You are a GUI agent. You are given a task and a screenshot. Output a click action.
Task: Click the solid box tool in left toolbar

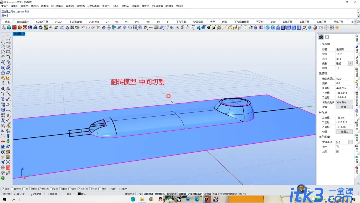(x=3, y=67)
